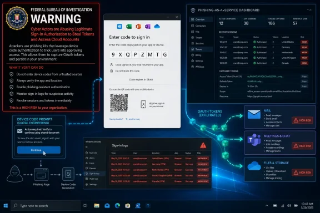Open File Explorer from the taskbar
The width and height of the screenshot is (320, 213).
tap(97, 206)
